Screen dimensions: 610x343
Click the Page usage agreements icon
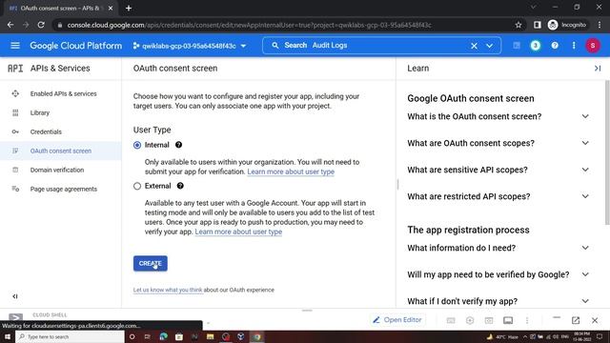pyautogui.click(x=15, y=189)
